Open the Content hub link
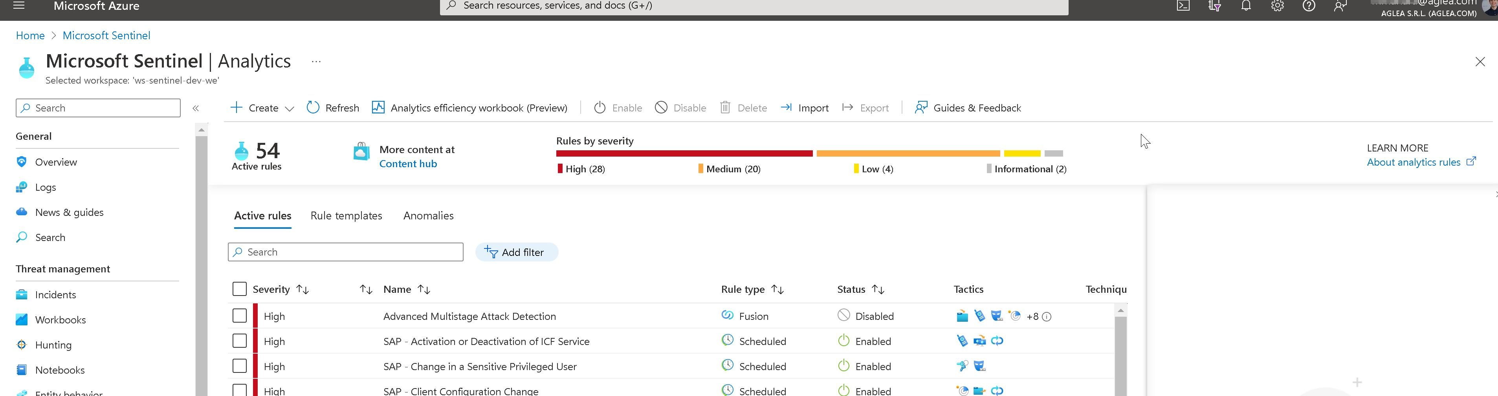This screenshot has height=396, width=1498. pyautogui.click(x=408, y=163)
